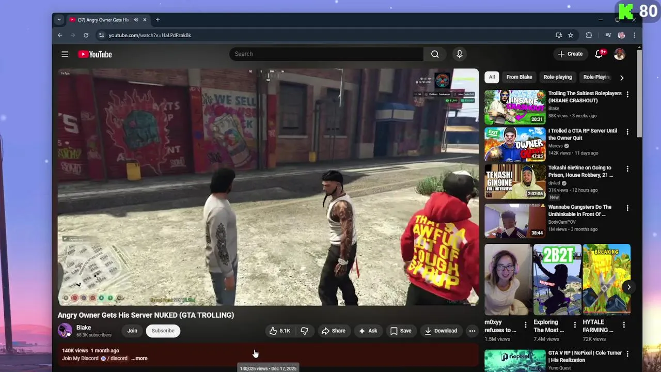Click the search magnifier button
661x372 pixels.
pos(435,54)
